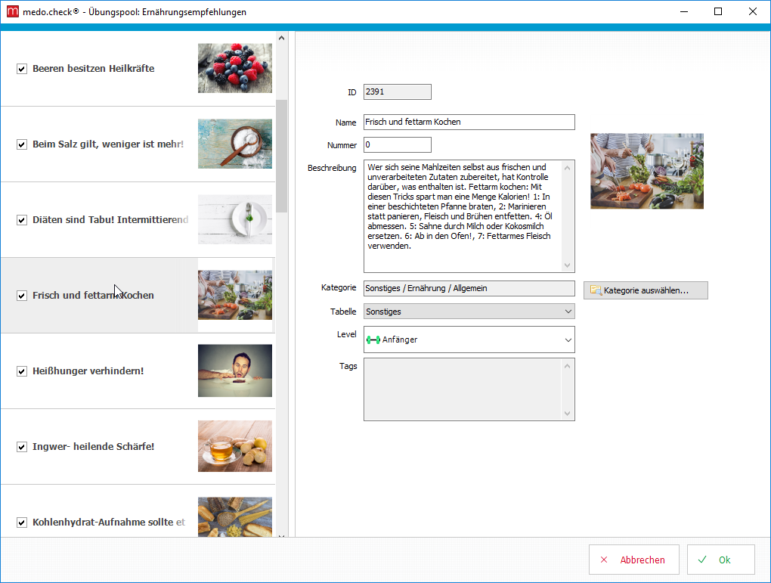
Task: Select the salt spoon thumbnail
Action: (235, 144)
